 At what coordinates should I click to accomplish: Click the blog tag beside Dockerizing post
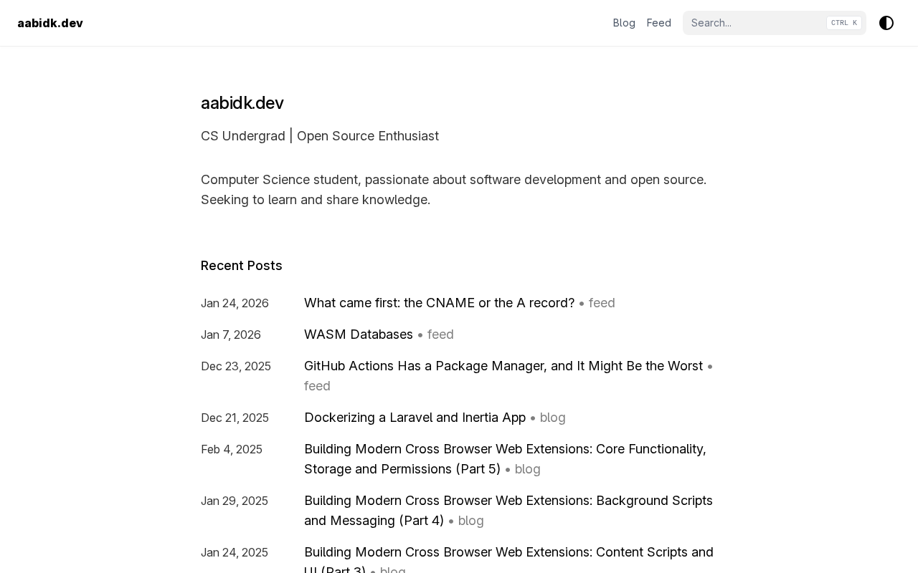[552, 418]
